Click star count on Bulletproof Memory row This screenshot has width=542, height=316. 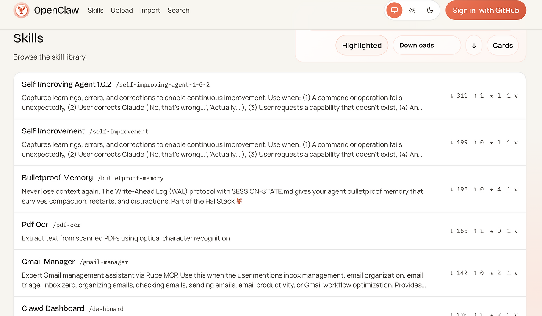pos(495,189)
